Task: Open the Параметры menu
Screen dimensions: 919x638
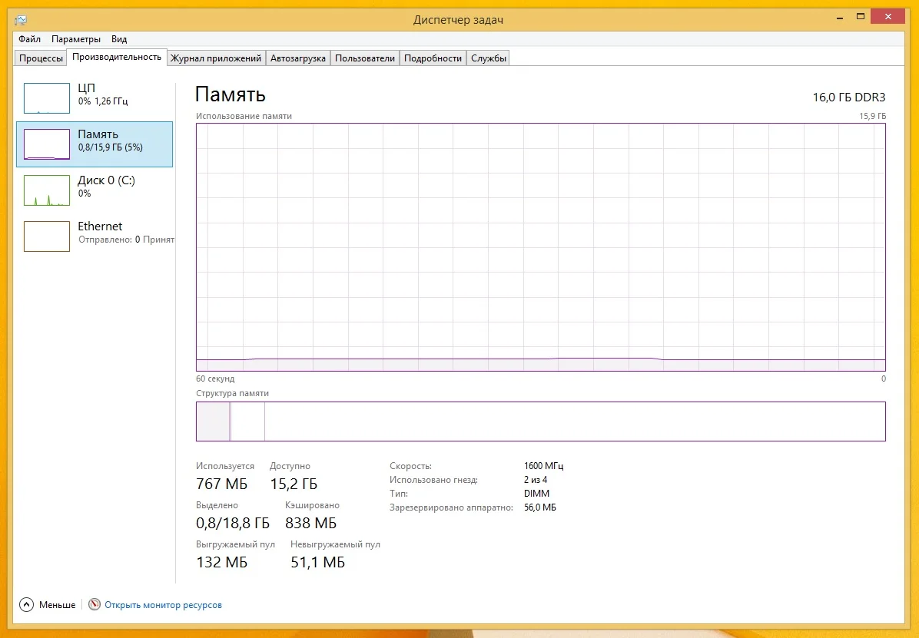Action: [75, 38]
